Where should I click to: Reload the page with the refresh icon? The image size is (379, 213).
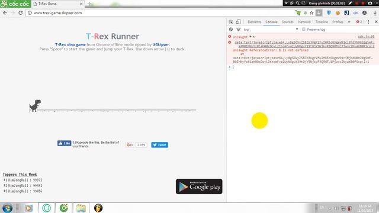click(21, 13)
